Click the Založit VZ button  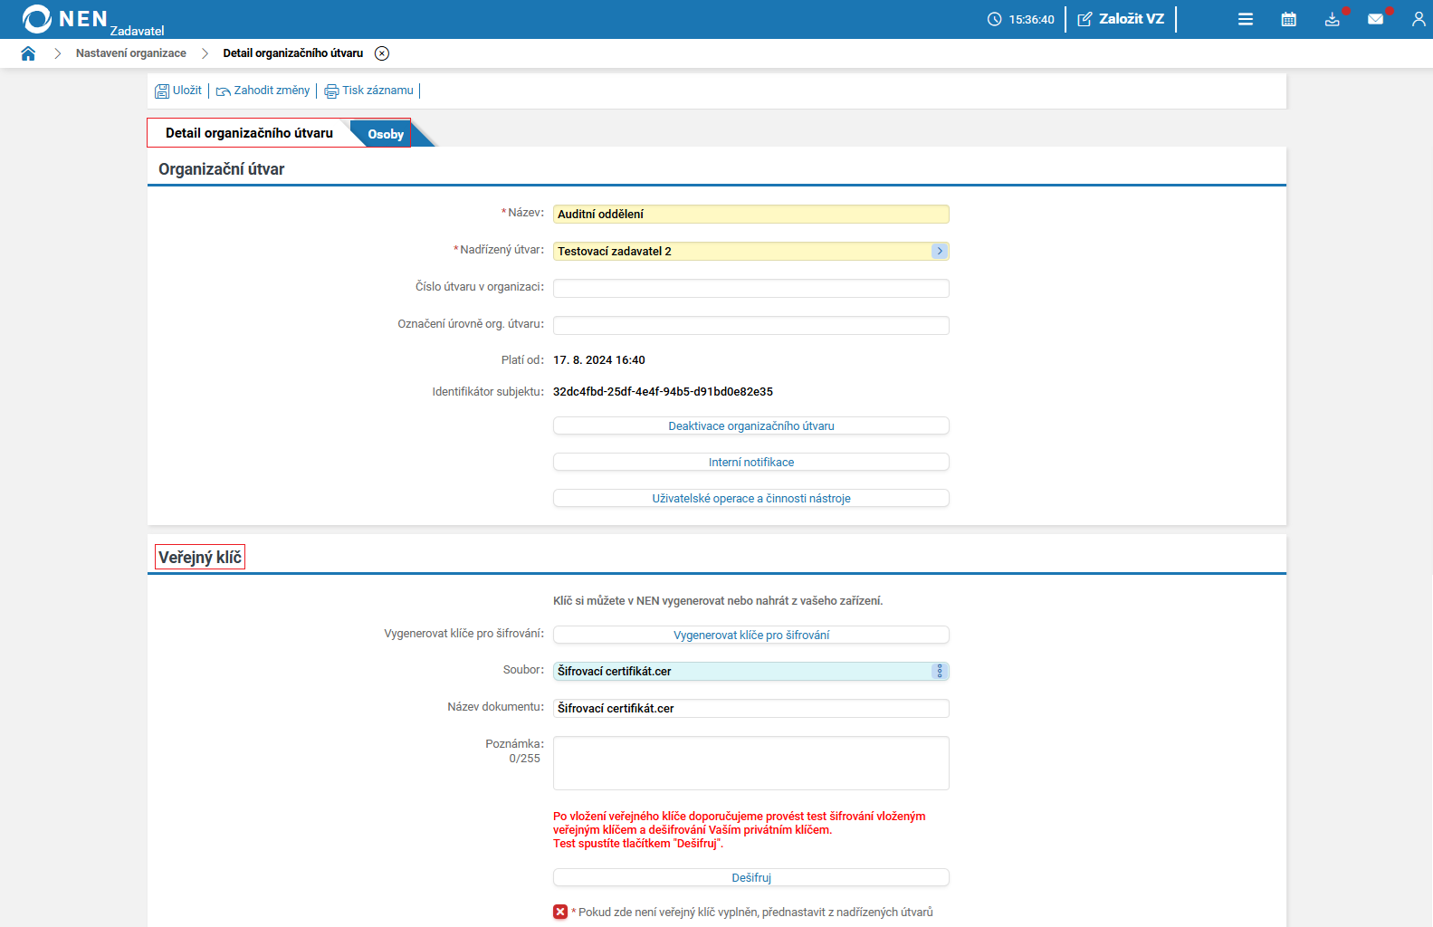pyautogui.click(x=1121, y=19)
